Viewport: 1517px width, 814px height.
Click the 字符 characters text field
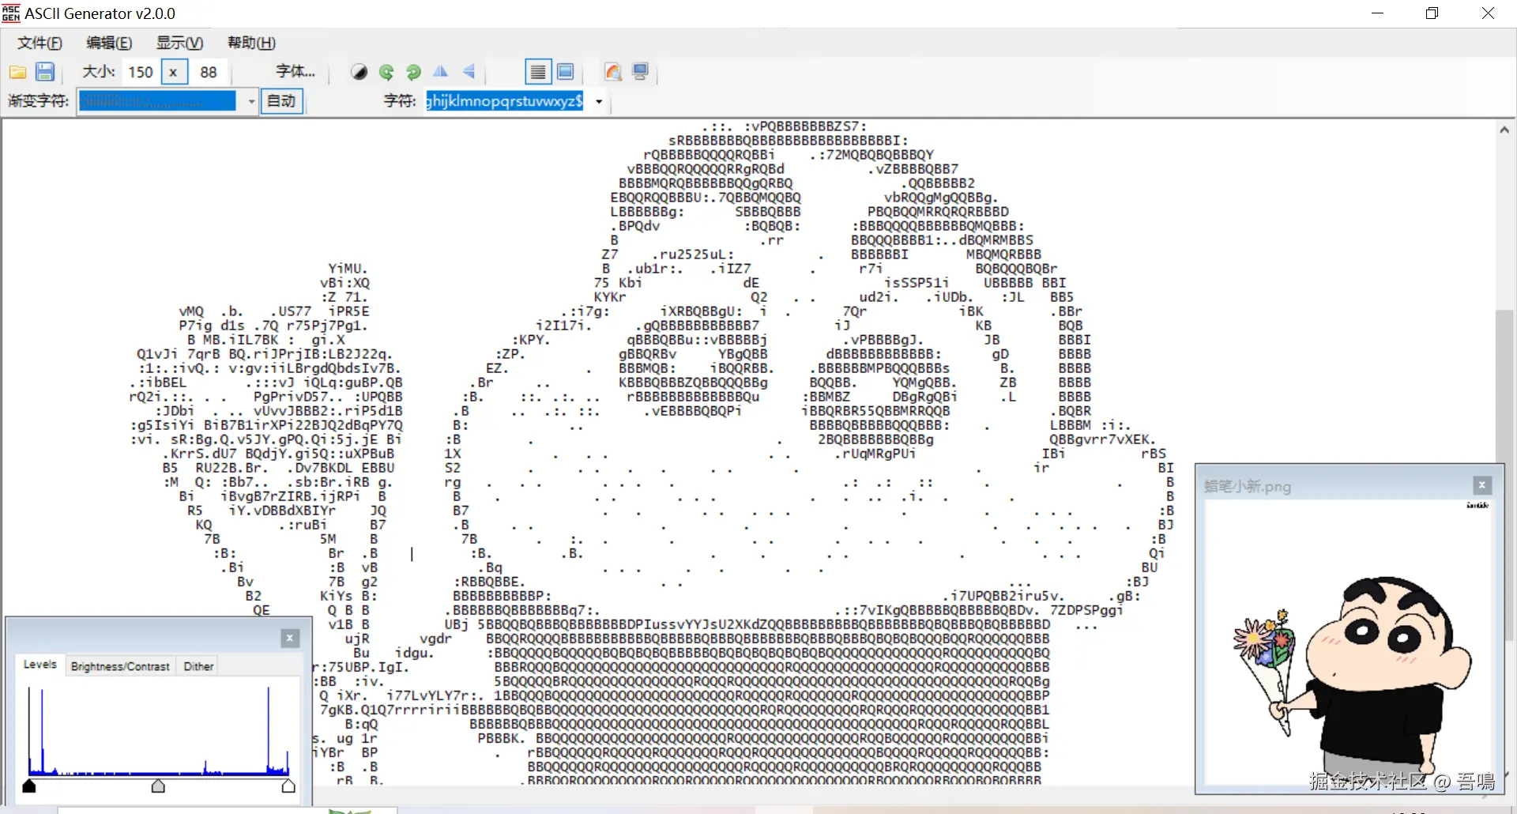click(x=505, y=101)
